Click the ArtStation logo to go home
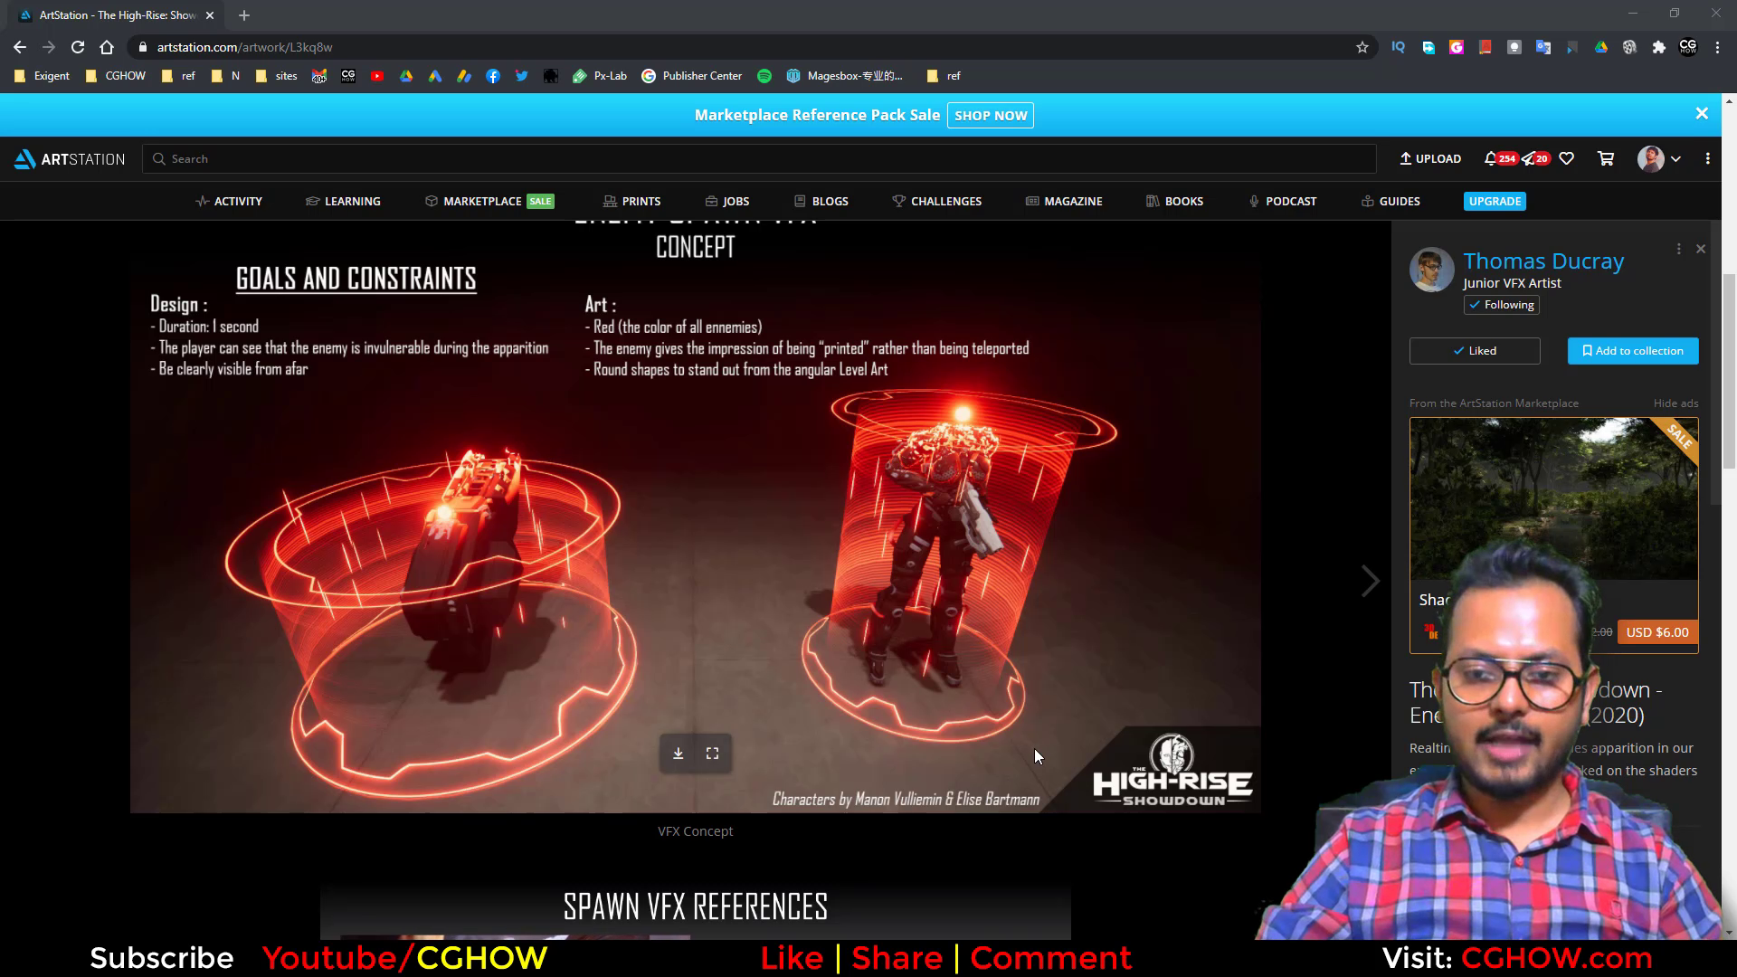The height and width of the screenshot is (977, 1737). (68, 158)
